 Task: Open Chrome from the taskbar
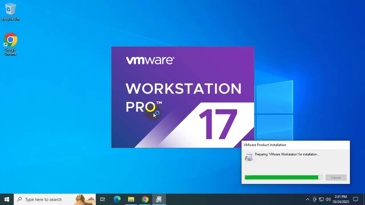pyautogui.click(x=145, y=199)
